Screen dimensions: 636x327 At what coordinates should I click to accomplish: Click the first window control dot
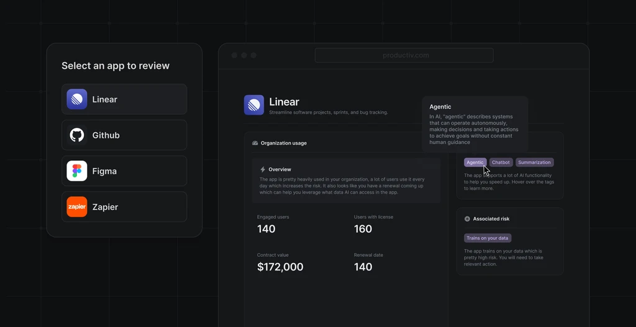point(234,55)
